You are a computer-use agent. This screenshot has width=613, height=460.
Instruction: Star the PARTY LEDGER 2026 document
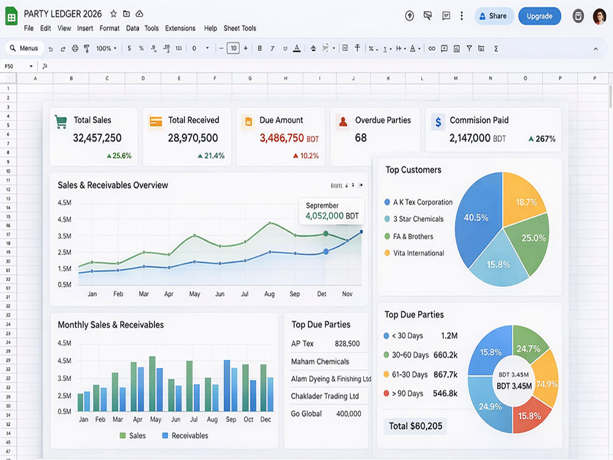[113, 13]
